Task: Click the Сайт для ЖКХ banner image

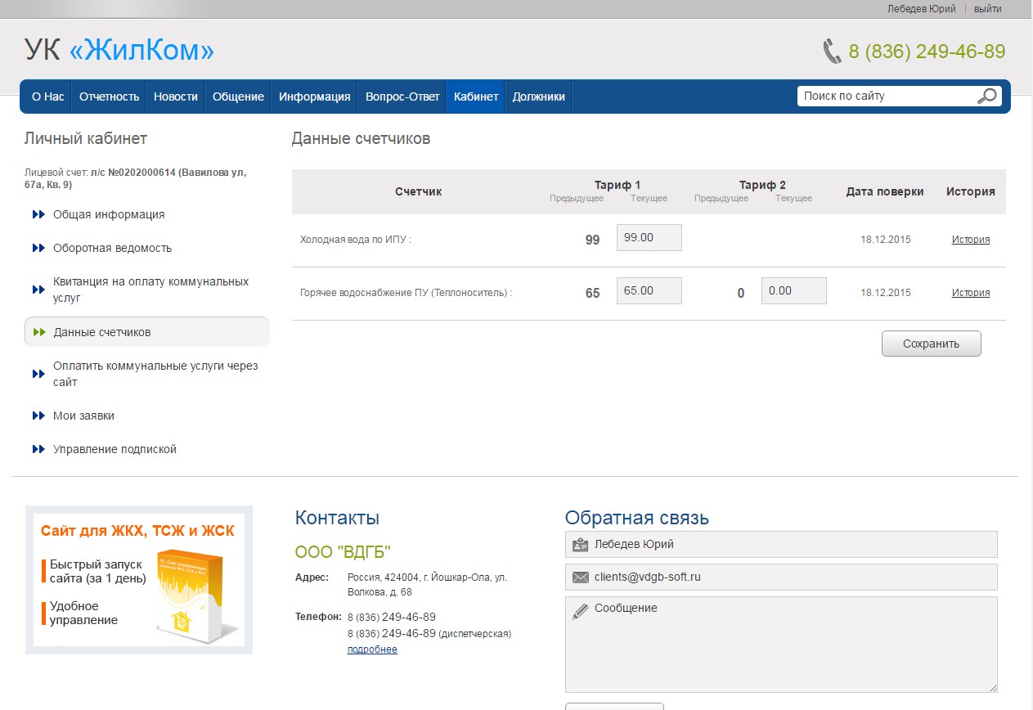Action: pos(139,580)
